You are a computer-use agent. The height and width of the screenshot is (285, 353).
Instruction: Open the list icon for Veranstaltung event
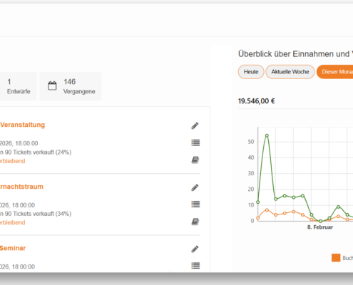195,142
